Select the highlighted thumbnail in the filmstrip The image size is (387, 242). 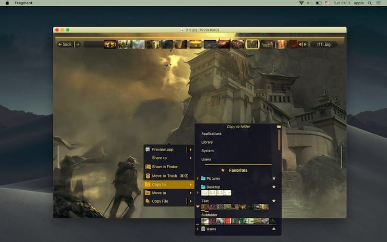[x=253, y=44]
